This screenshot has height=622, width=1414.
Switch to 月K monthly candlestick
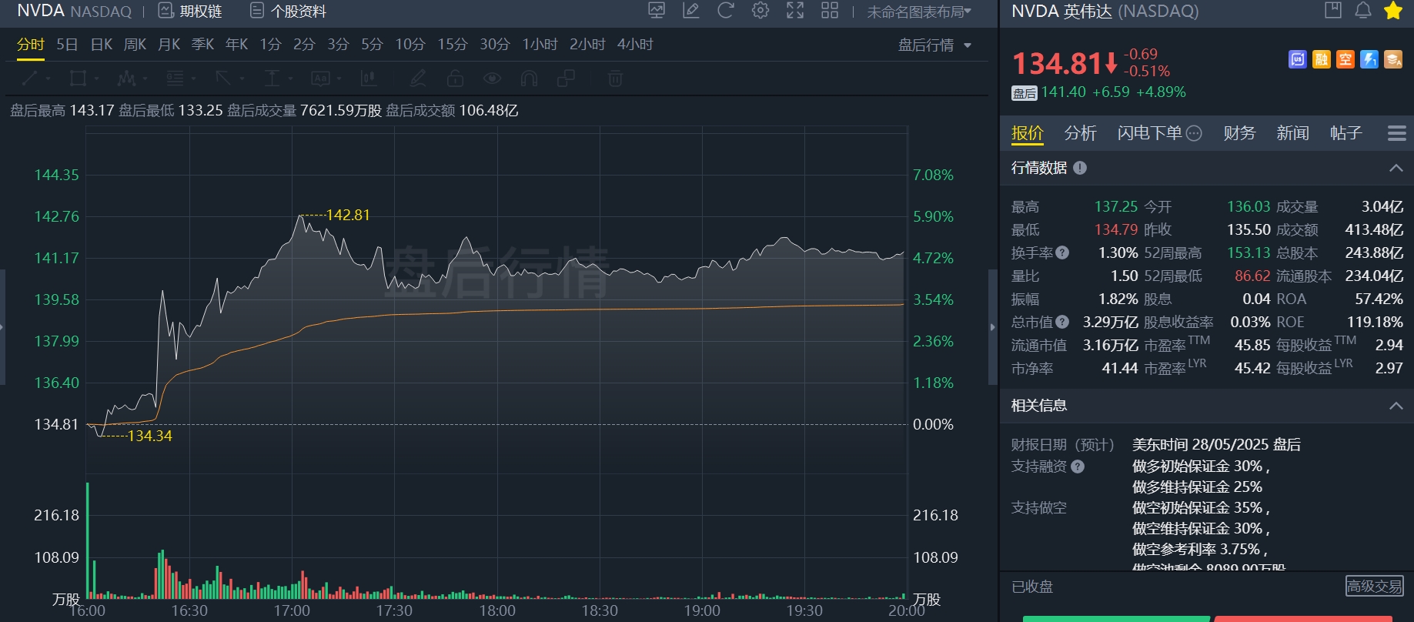tap(169, 45)
